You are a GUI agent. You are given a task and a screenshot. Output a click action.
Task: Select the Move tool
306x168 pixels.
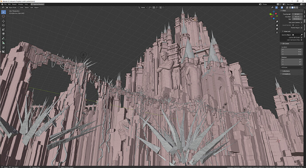coord(3,21)
